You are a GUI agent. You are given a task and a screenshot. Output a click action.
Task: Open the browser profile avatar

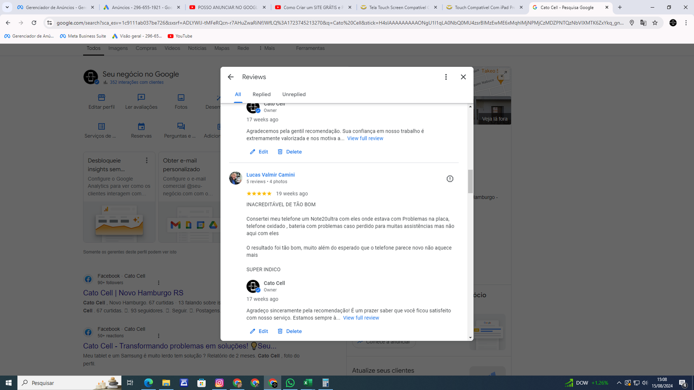coord(673,23)
